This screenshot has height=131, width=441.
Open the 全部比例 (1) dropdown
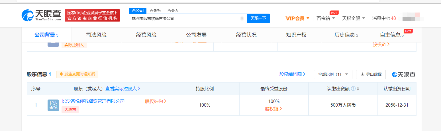[333, 74]
